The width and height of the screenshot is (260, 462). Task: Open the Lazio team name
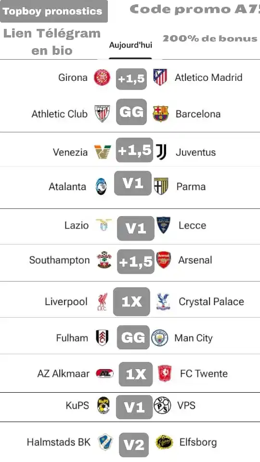click(77, 225)
